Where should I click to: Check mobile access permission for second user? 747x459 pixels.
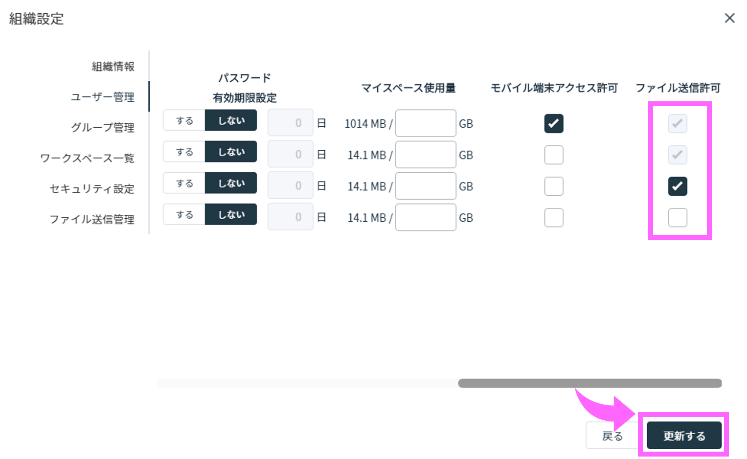tap(553, 155)
